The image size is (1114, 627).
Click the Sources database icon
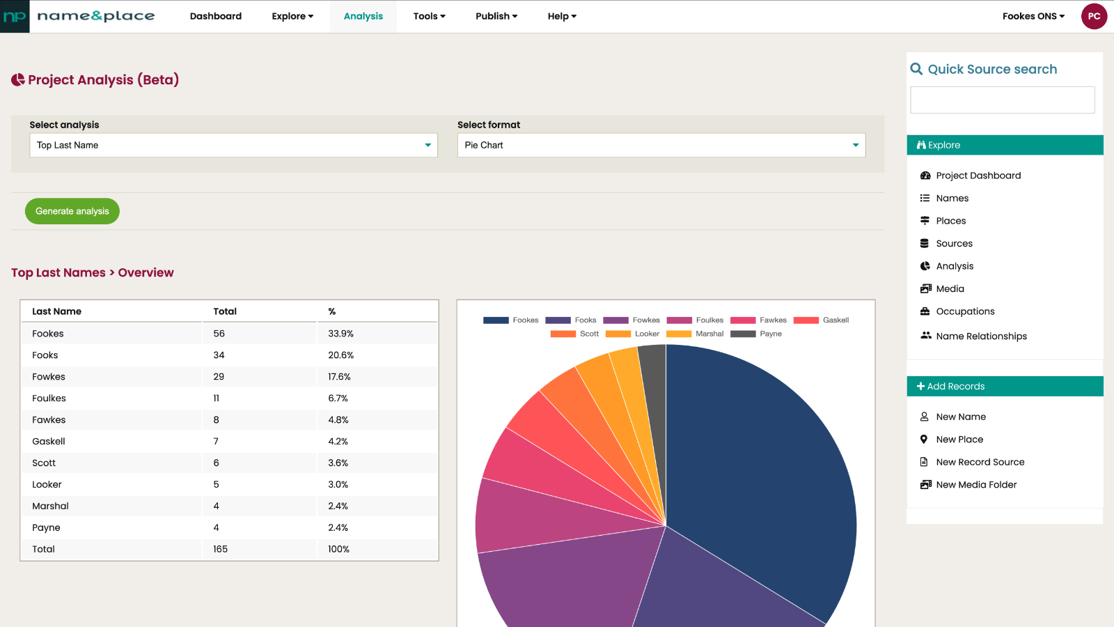coord(925,243)
